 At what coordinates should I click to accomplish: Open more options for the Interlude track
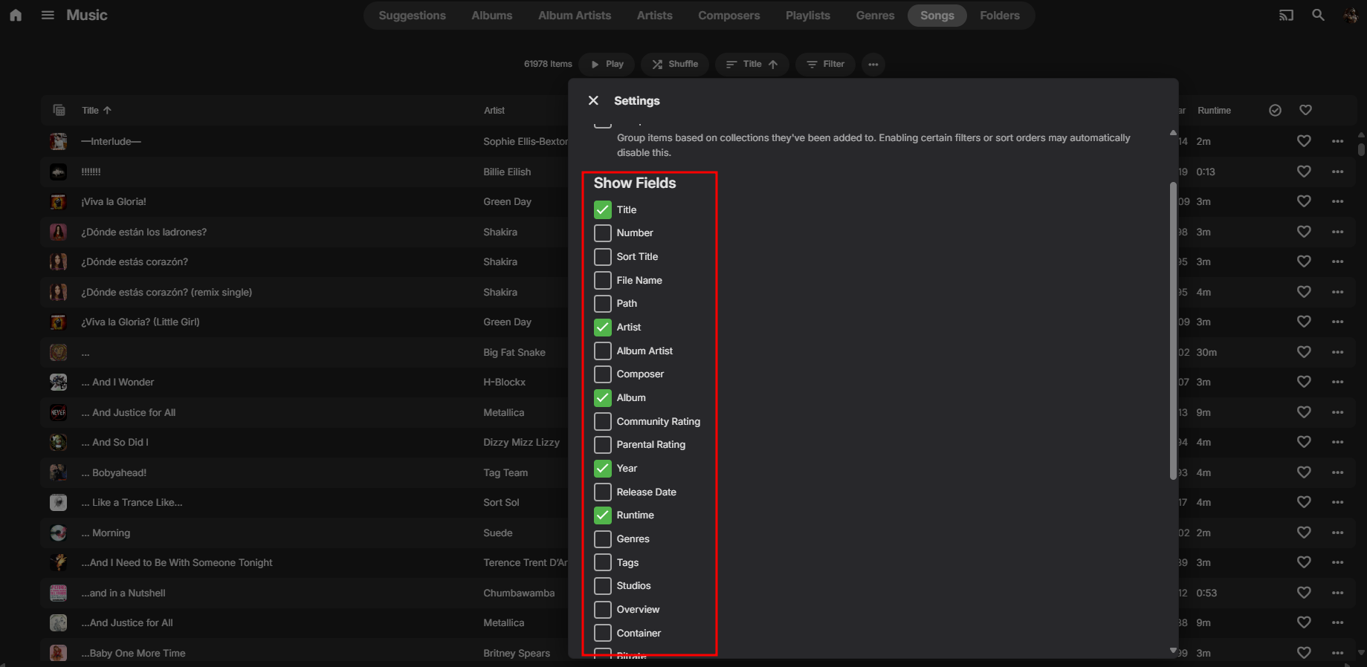click(x=1338, y=141)
